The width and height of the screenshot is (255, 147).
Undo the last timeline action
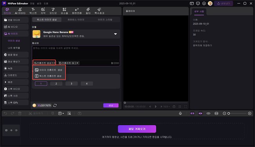coord(5,113)
